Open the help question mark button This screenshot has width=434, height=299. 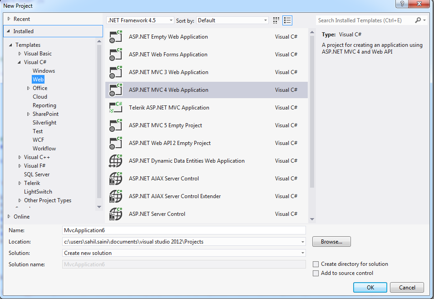click(402, 4)
